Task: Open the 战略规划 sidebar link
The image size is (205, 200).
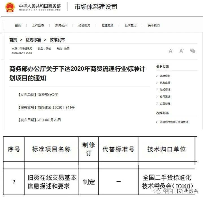Action: click(165, 76)
